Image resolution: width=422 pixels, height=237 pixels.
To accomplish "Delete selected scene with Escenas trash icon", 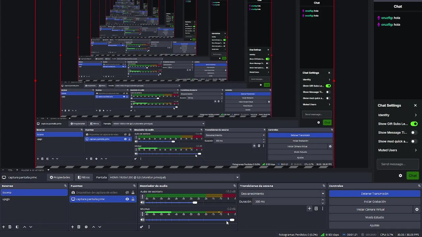I will coord(10,227).
